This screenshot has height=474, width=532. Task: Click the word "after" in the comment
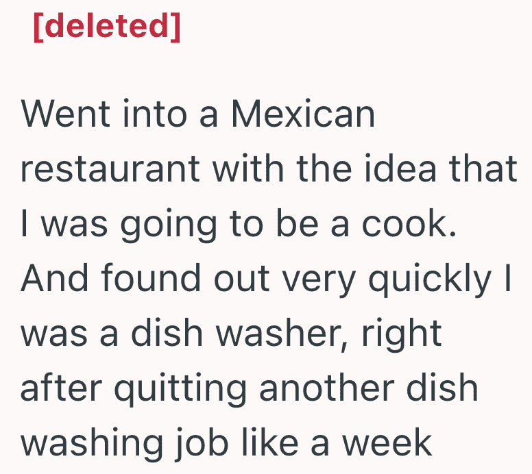coord(62,388)
